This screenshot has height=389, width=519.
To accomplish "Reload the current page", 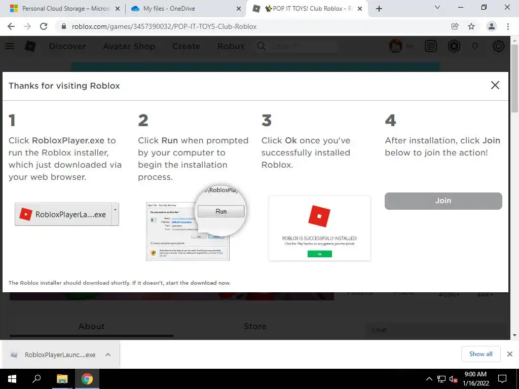I will click(44, 26).
